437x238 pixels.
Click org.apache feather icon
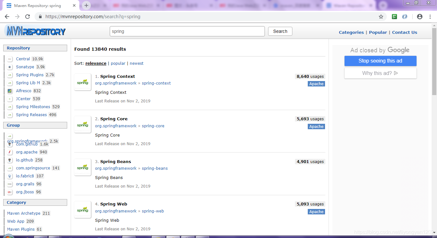pyautogui.click(x=10, y=152)
